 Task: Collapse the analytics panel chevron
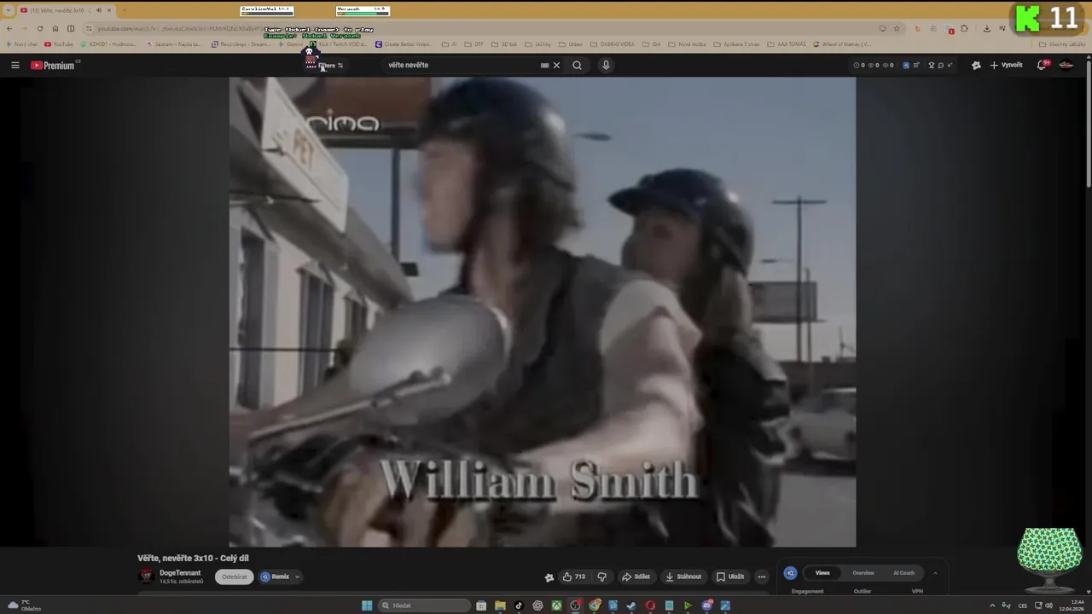tap(935, 573)
